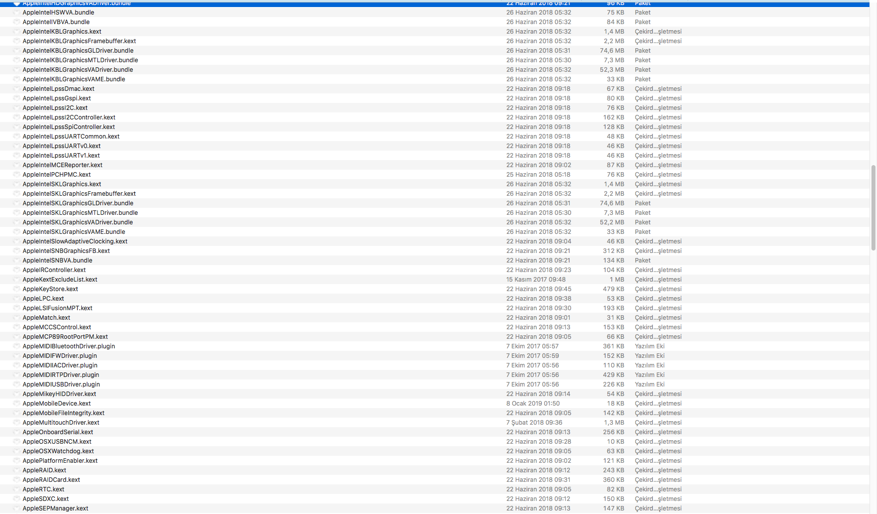This screenshot has width=877, height=514.
Task: Select the AppleSEPManager.kext row
Action: pyautogui.click(x=55, y=508)
